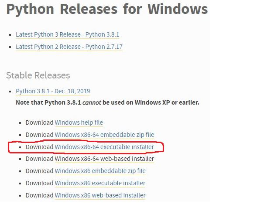Click the Windows x86 executable installer link
274x204 pixels.
[x=100, y=183]
